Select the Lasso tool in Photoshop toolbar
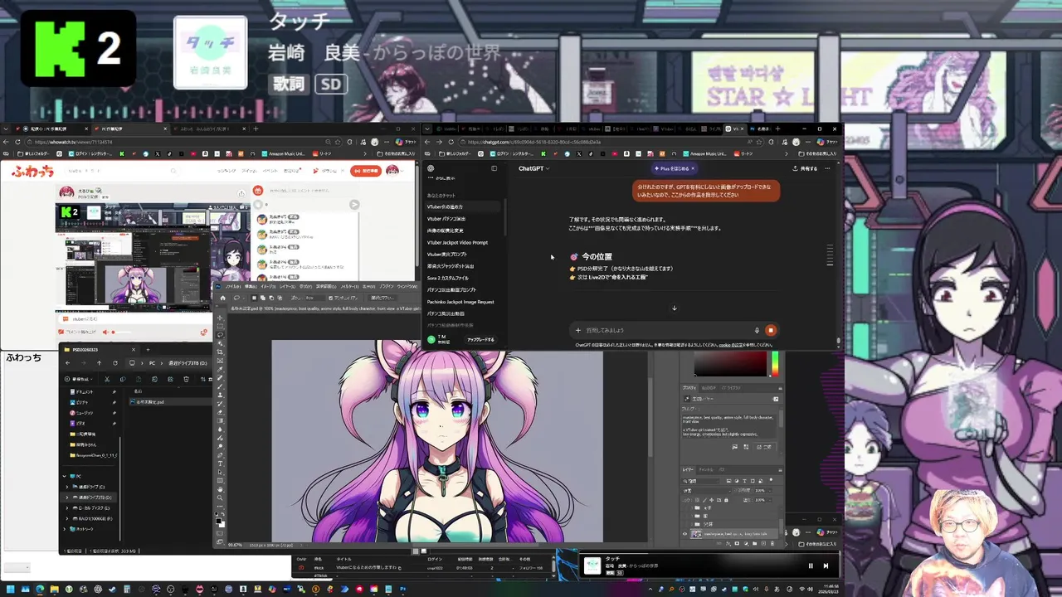The width and height of the screenshot is (1062, 597). point(220,335)
